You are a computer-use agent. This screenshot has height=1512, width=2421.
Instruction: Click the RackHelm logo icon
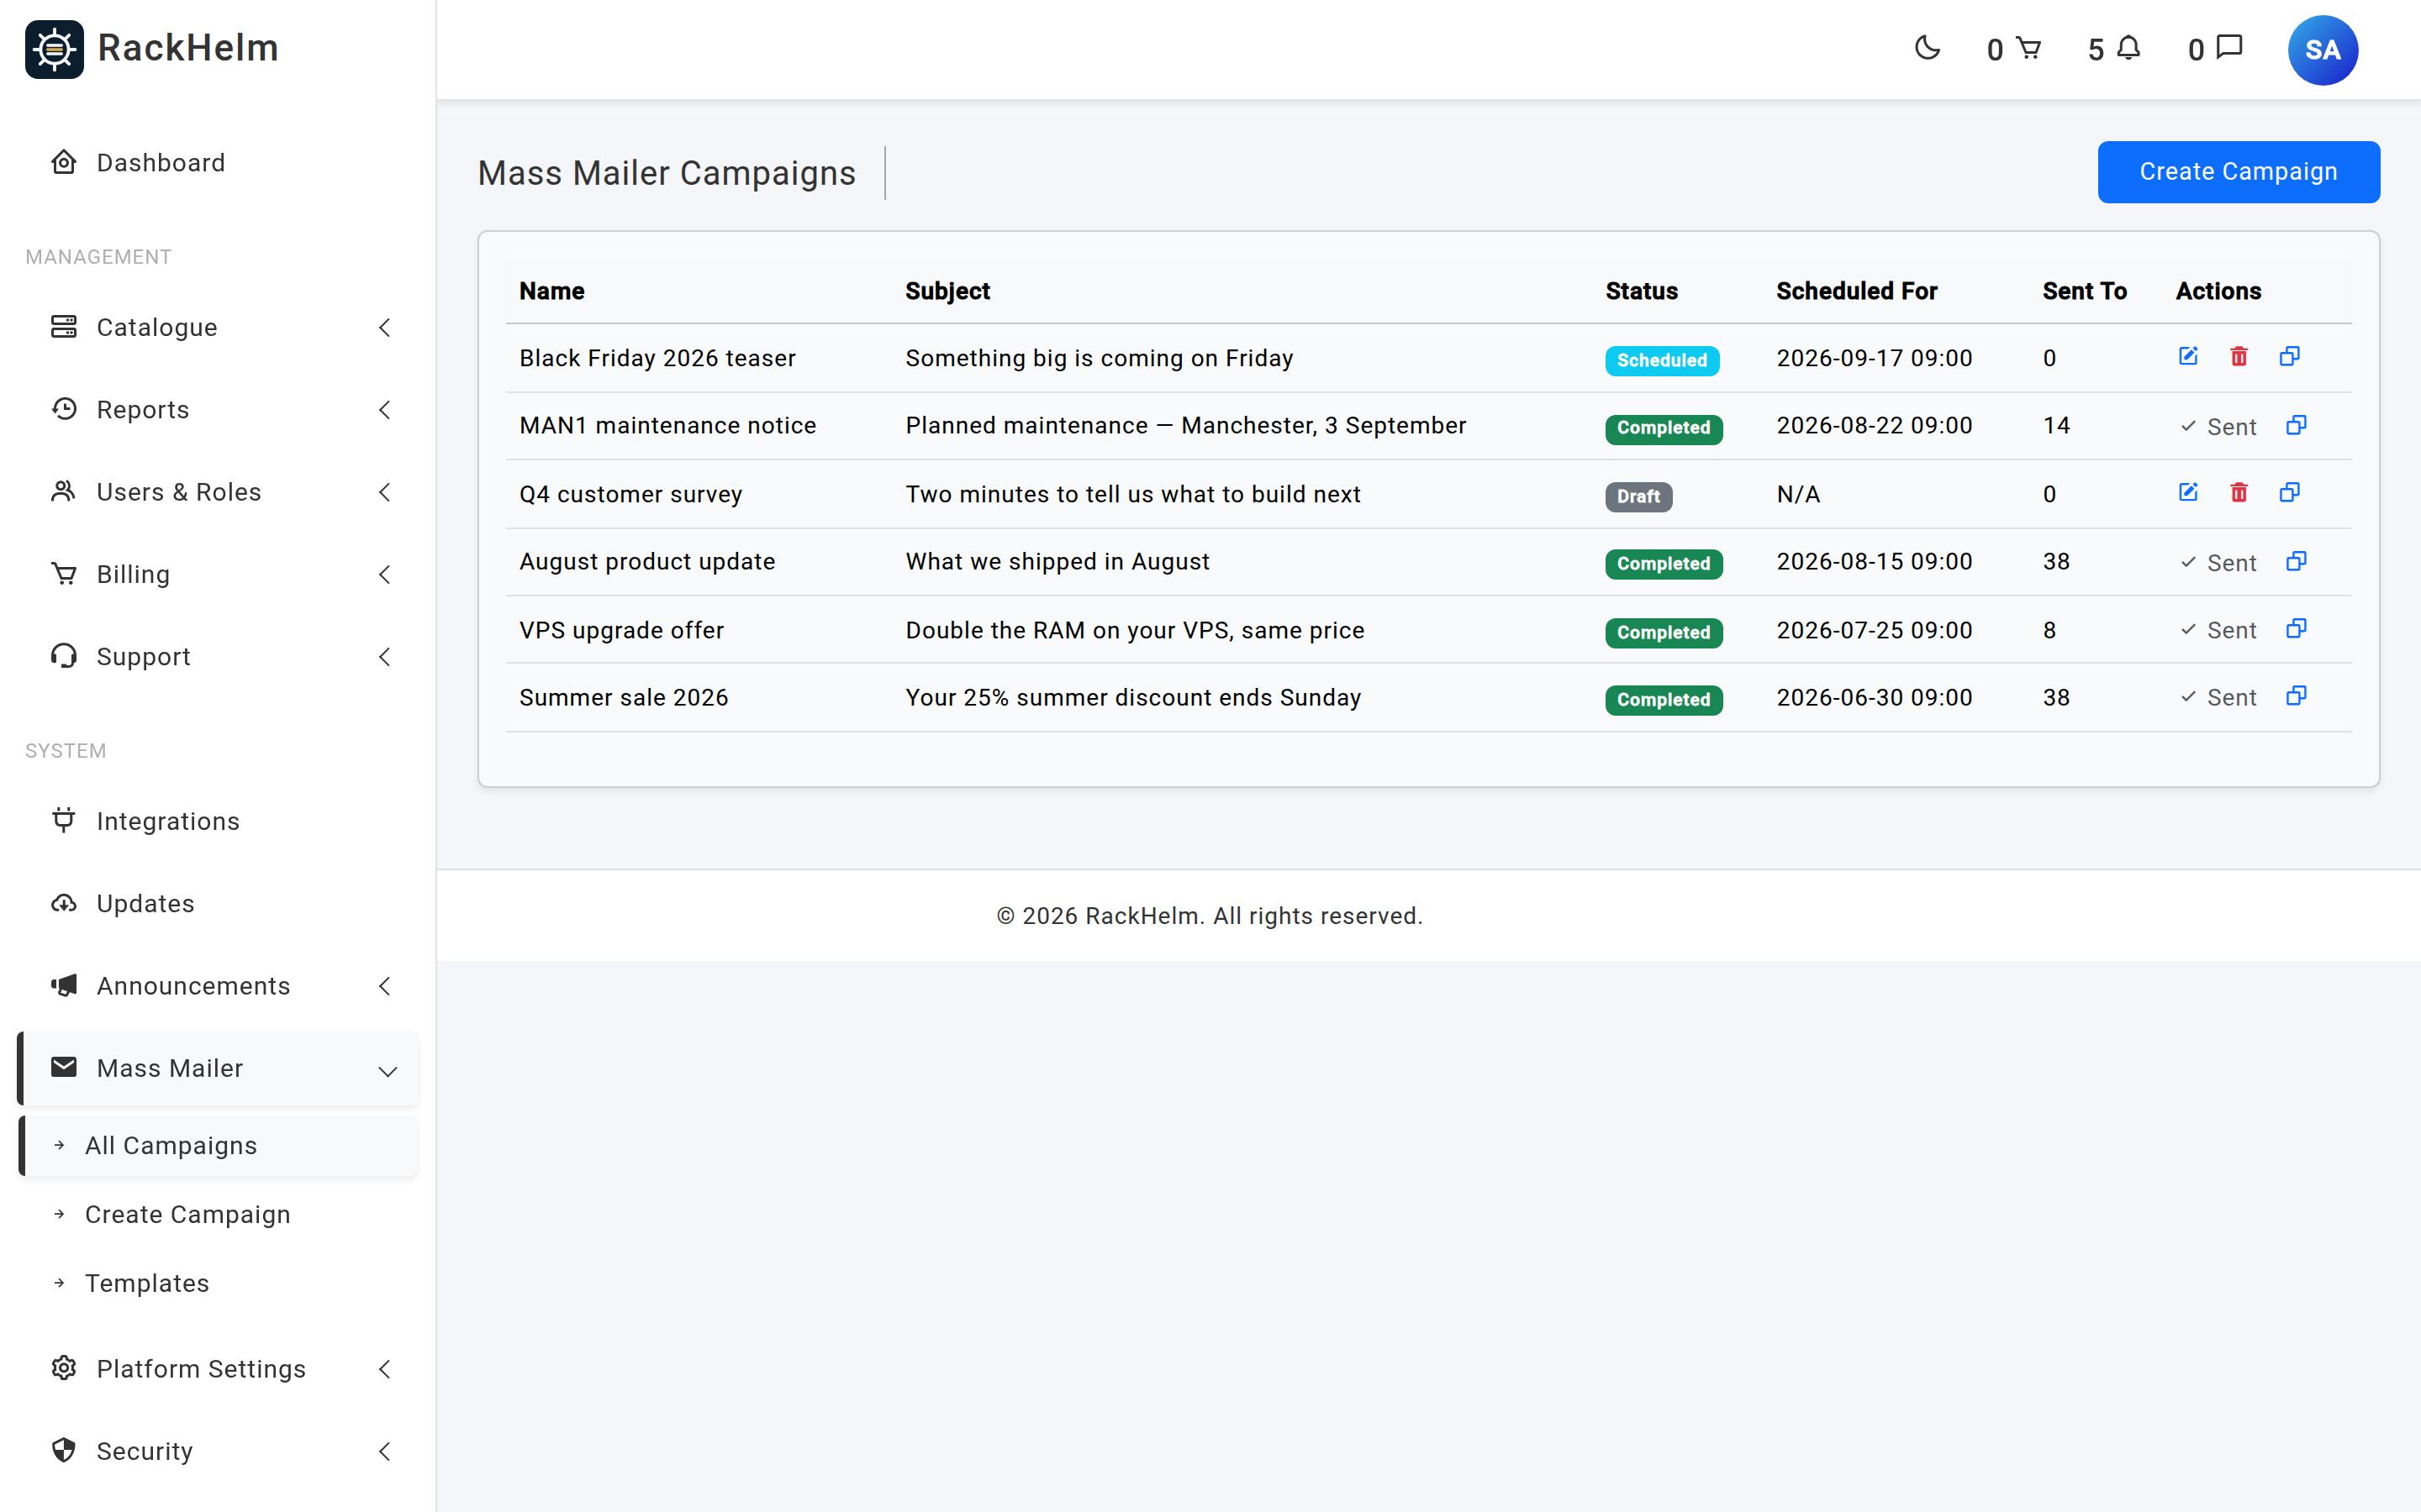(x=55, y=49)
